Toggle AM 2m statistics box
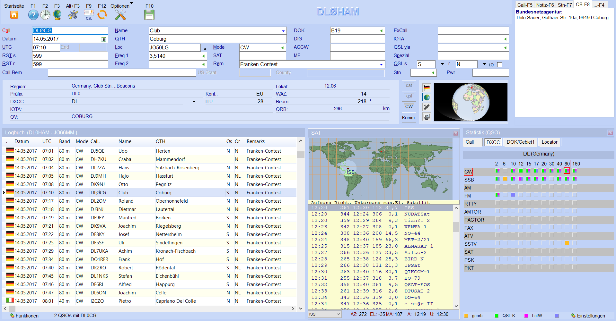The height and width of the screenshot is (321, 616). point(497,187)
